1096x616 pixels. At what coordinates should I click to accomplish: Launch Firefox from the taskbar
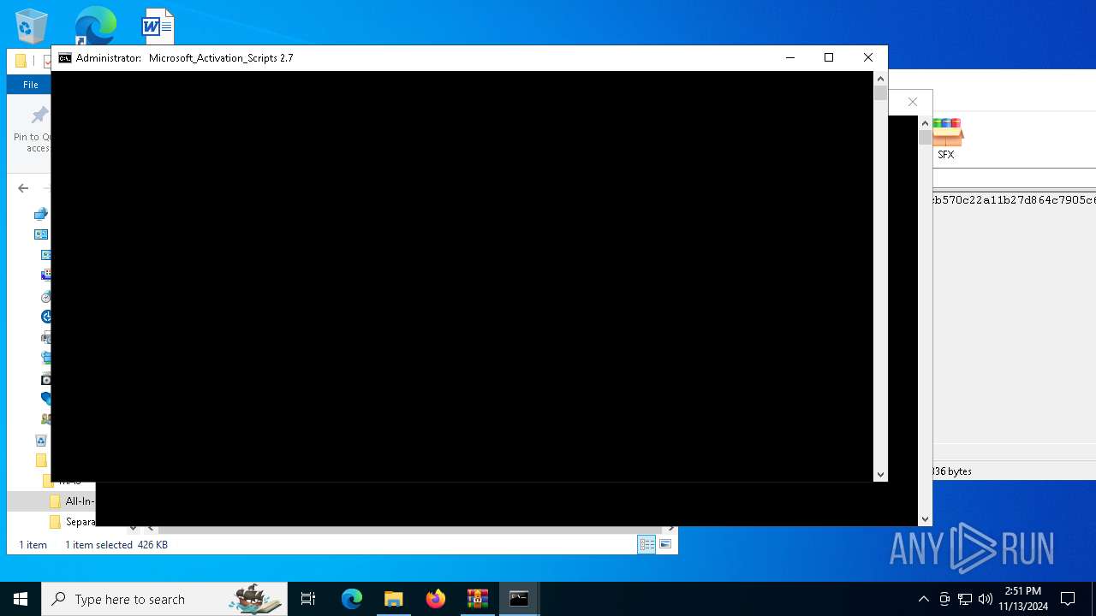point(436,599)
